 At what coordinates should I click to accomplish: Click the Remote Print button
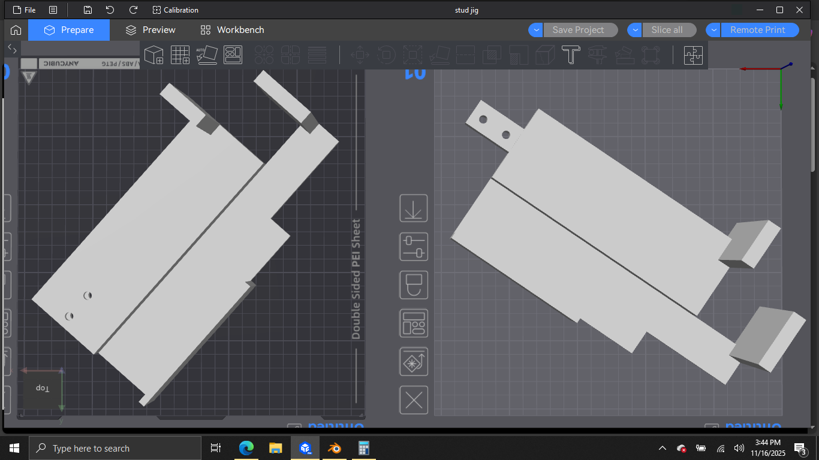758,30
